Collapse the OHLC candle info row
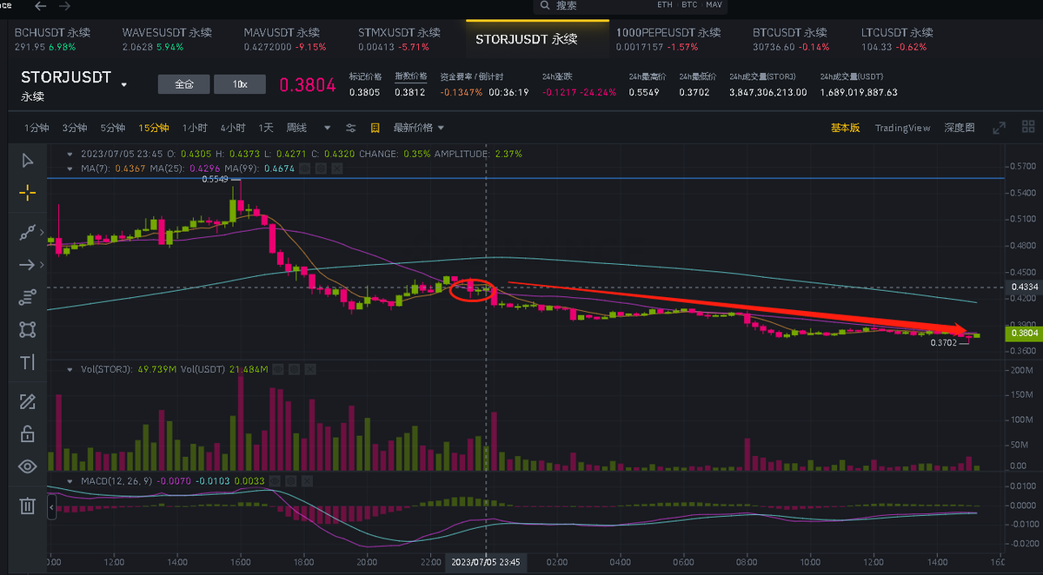The image size is (1043, 575). (71, 154)
